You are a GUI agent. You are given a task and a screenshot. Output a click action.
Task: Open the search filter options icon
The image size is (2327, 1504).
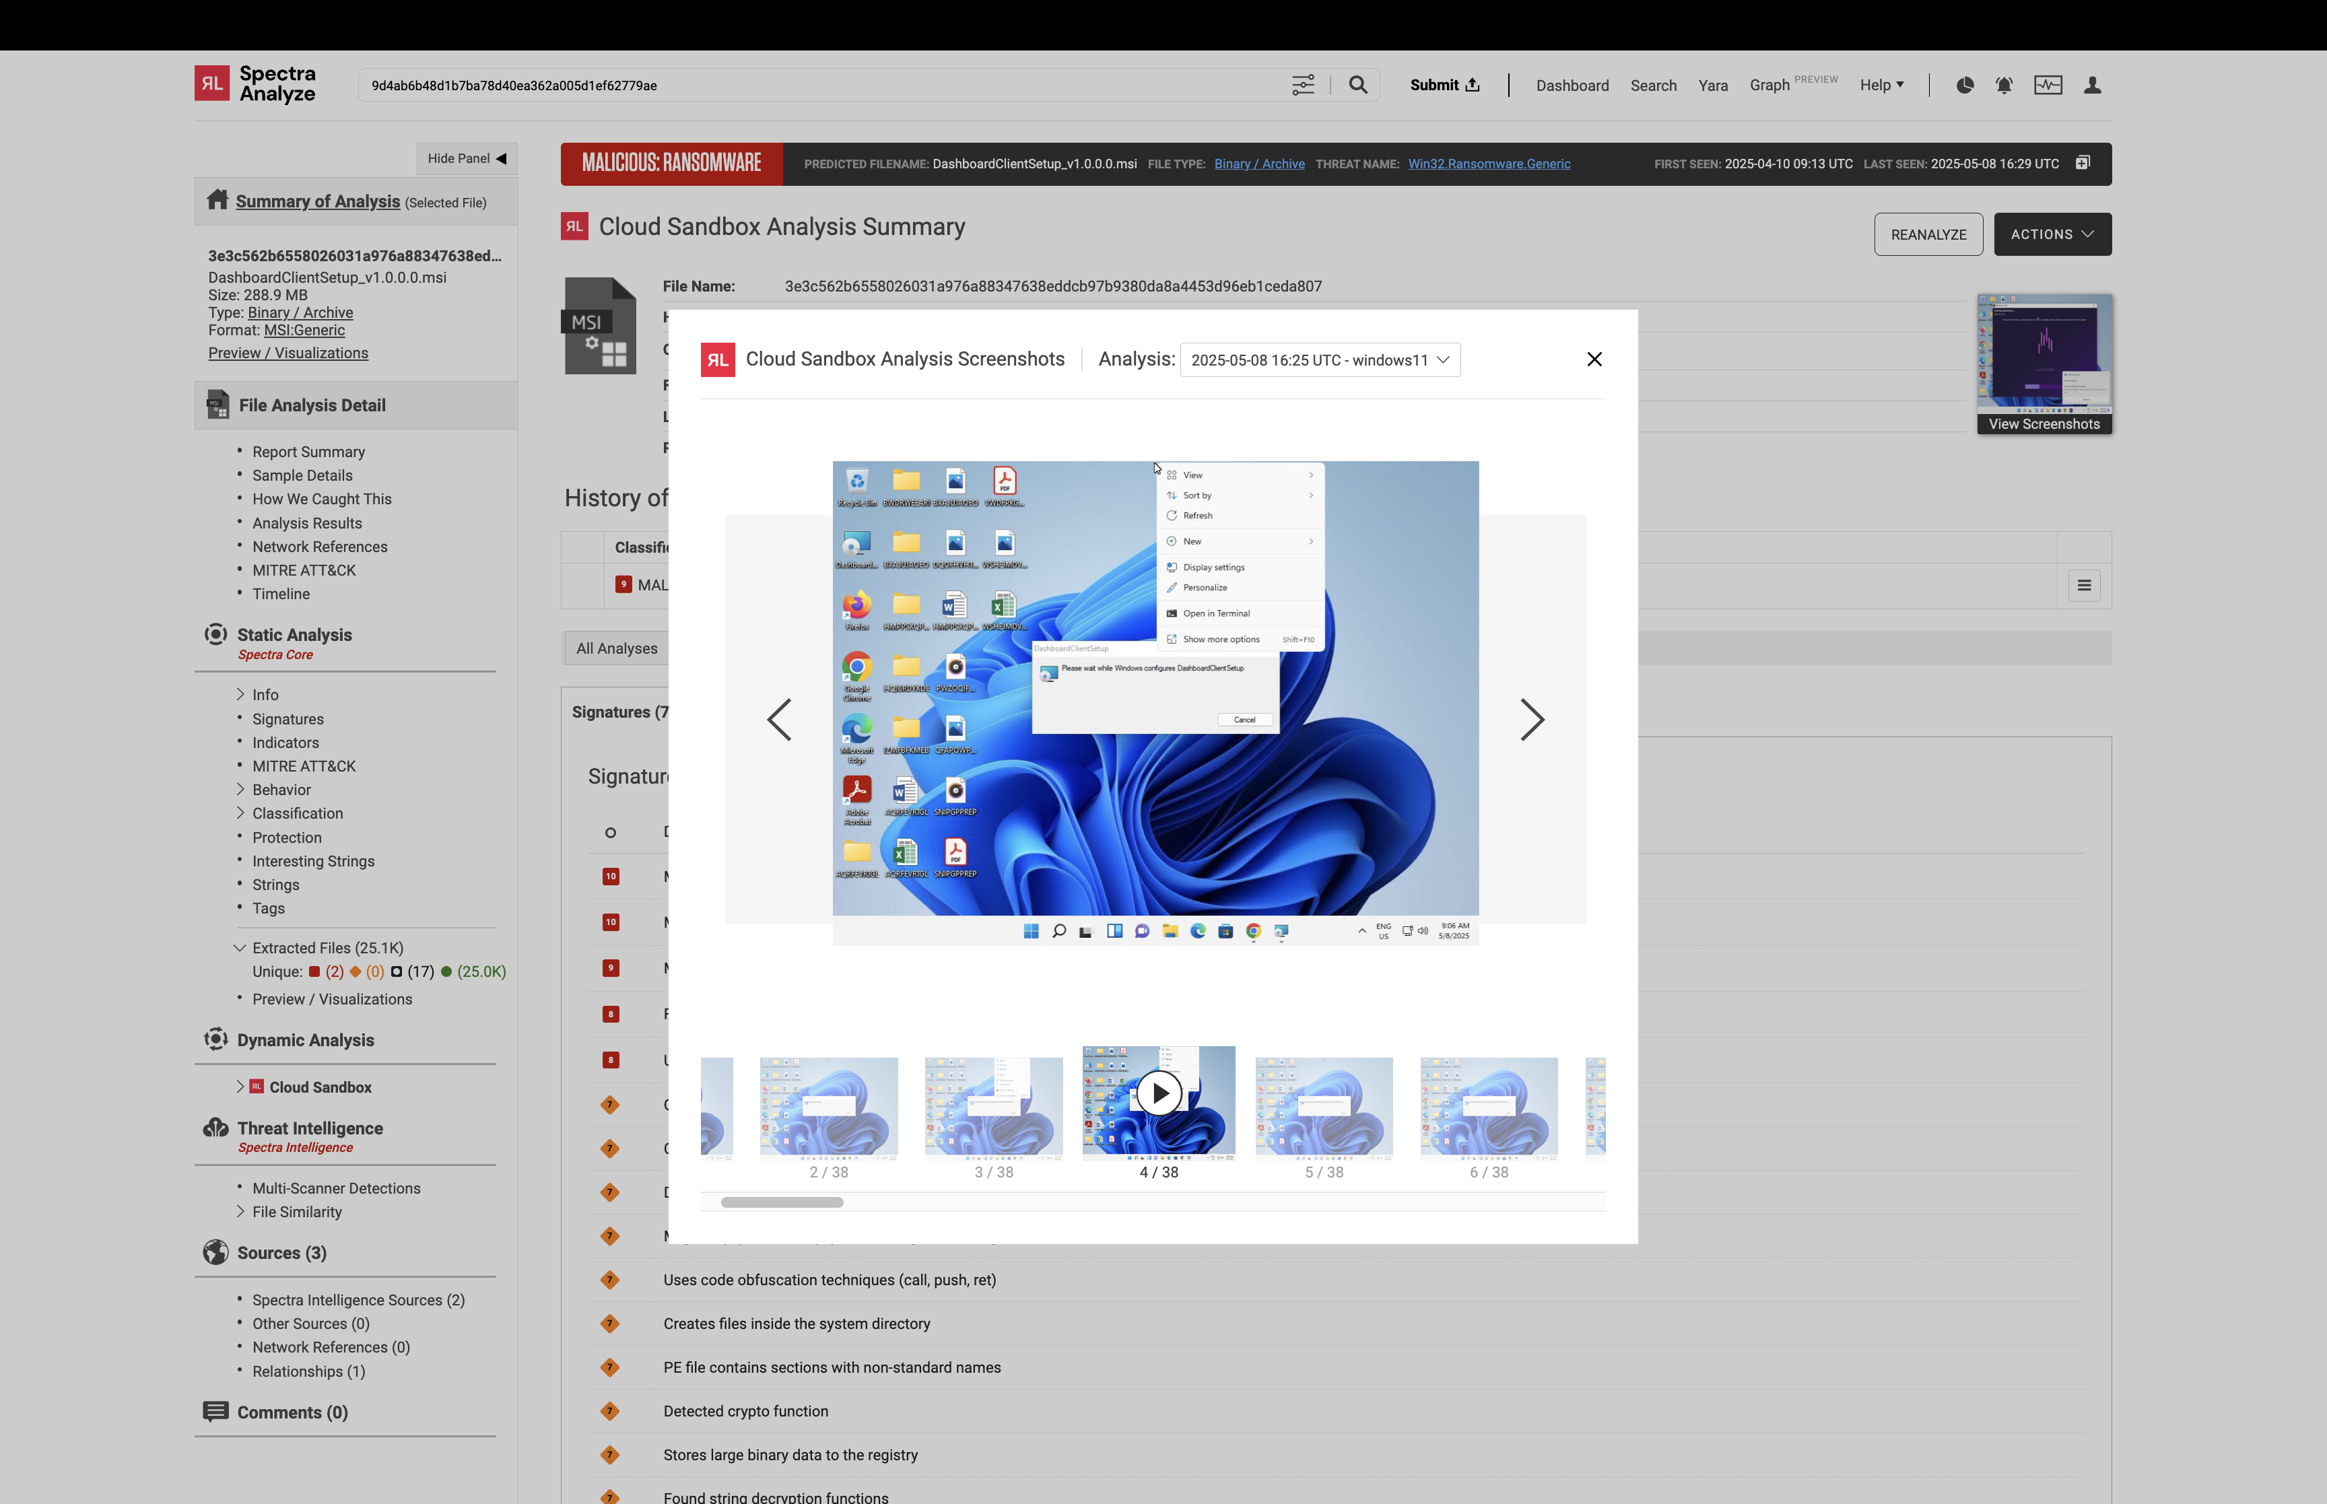[1303, 85]
